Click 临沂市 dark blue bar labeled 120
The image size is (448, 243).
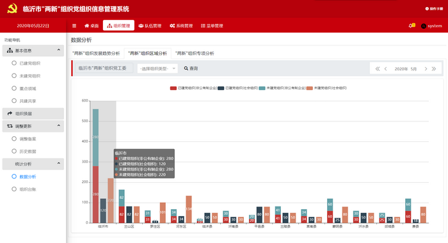[103, 210]
